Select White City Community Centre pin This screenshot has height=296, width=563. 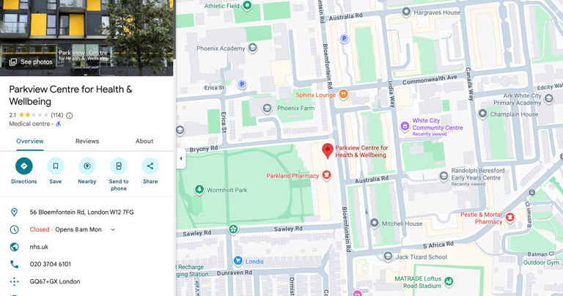point(405,126)
